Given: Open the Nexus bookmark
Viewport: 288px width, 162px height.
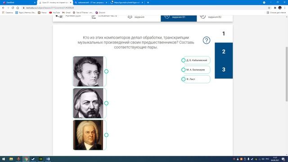Looking at the screenshot, I should coord(42,13).
